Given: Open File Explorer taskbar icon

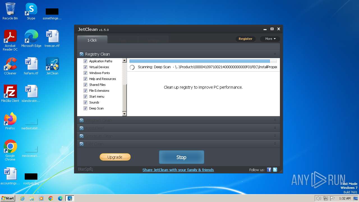Looking at the screenshot, I should click(x=32, y=198).
